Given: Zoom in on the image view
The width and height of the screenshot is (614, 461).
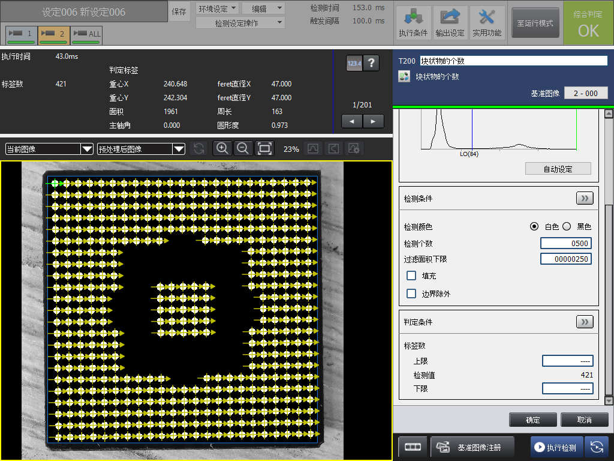Looking at the screenshot, I should click(x=222, y=149).
